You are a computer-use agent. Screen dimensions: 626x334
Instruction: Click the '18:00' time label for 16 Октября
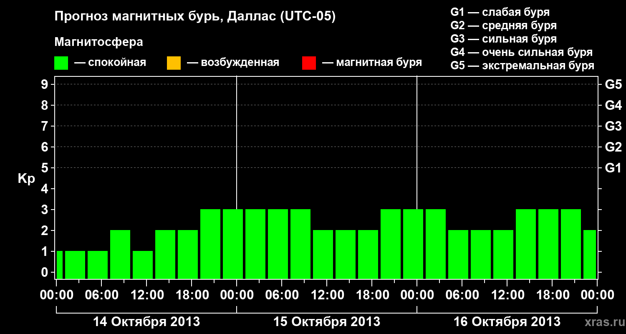tap(552, 295)
